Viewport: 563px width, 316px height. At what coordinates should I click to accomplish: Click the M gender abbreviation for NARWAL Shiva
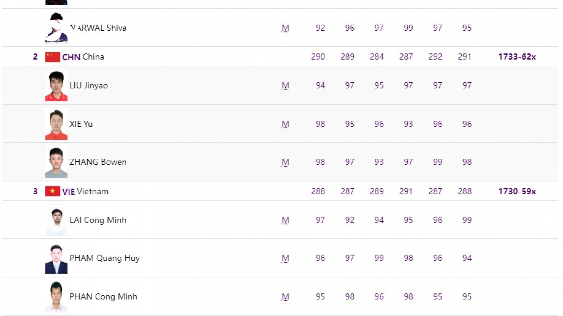pyautogui.click(x=285, y=28)
